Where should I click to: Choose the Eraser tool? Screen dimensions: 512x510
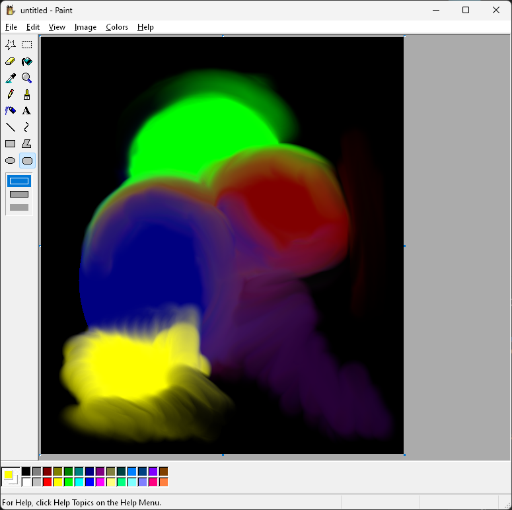[11, 61]
